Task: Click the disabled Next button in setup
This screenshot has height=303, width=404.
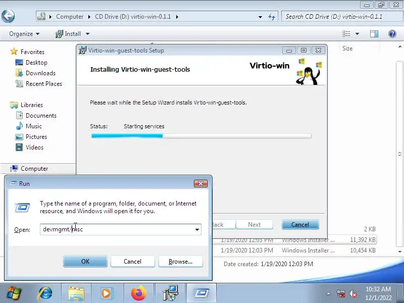Action: click(x=255, y=224)
